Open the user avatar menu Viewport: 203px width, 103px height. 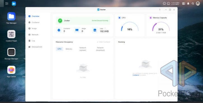click(x=198, y=3)
